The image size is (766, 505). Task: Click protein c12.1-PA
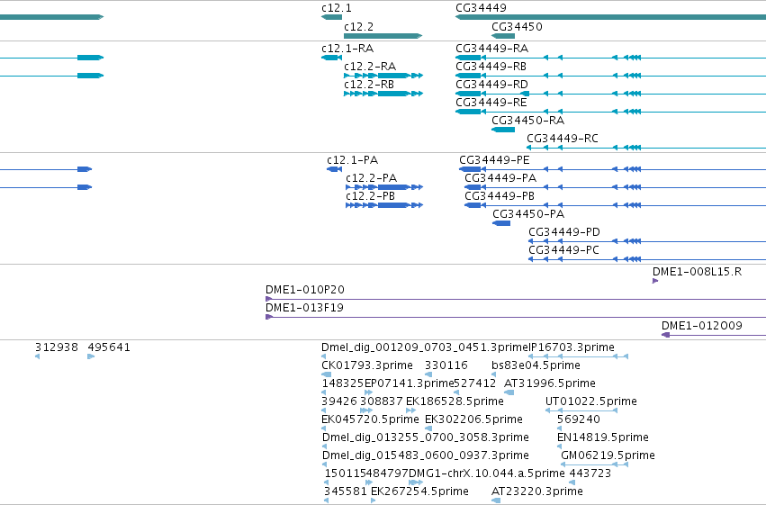(352, 160)
